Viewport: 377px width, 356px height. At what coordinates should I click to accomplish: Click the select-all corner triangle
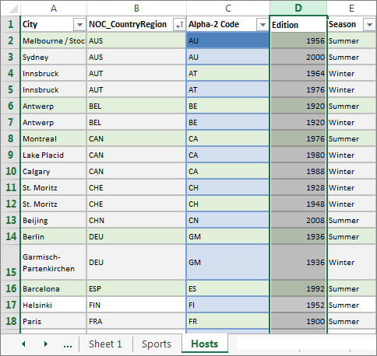[12, 9]
